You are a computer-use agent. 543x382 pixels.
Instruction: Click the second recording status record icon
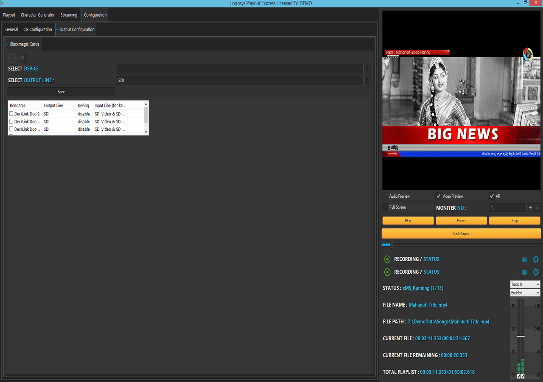[387, 272]
